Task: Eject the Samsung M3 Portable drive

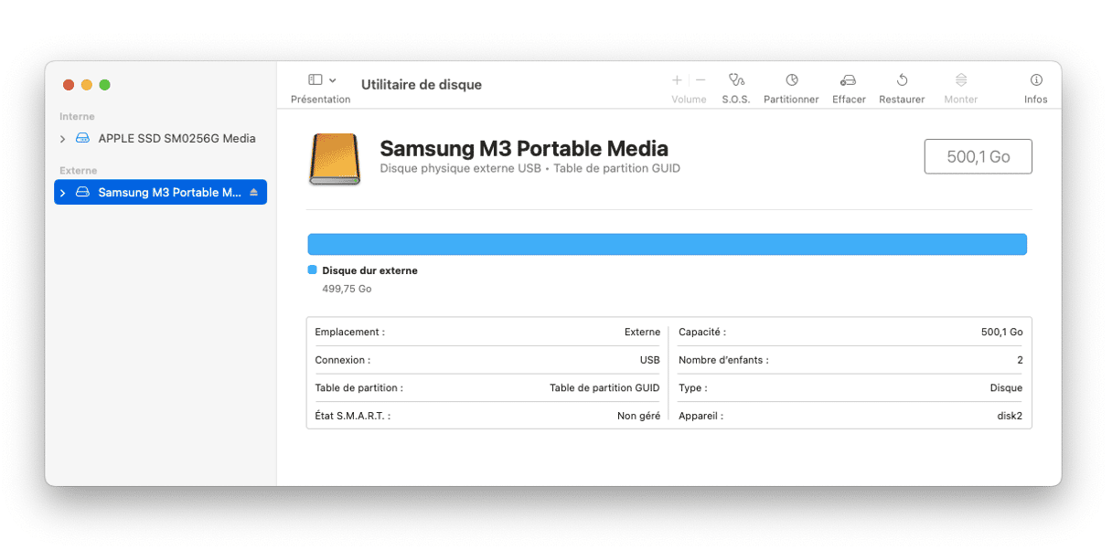Action: (254, 193)
